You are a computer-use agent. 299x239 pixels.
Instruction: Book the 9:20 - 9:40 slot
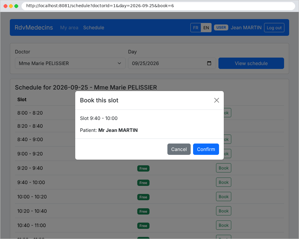tap(224, 168)
